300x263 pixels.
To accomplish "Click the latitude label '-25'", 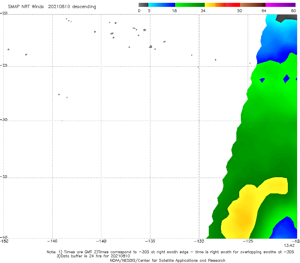I will [x=4, y=65].
